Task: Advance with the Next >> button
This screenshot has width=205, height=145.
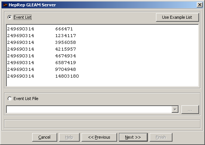Action: click(133, 137)
